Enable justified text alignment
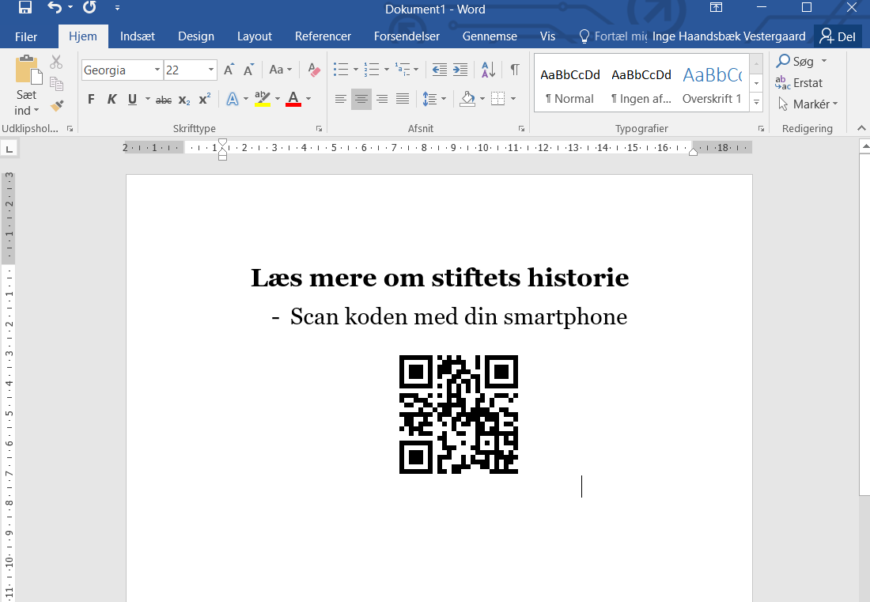This screenshot has width=870, height=602. click(403, 99)
